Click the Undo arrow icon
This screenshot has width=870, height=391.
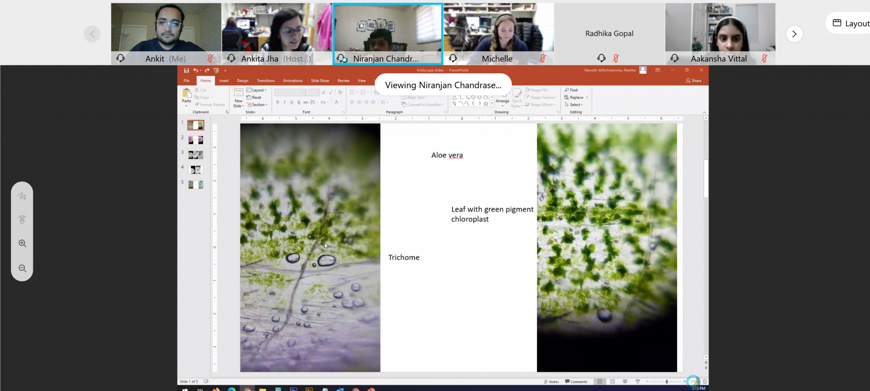195,71
